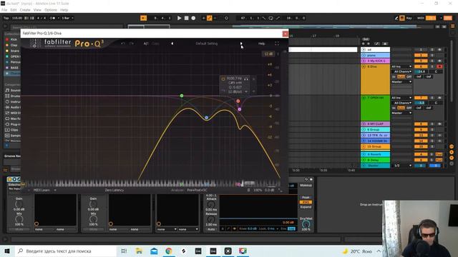The height and width of the screenshot is (257, 458).
Task: Click the Redo arrow in Pro-Q 3
Action: [132, 44]
